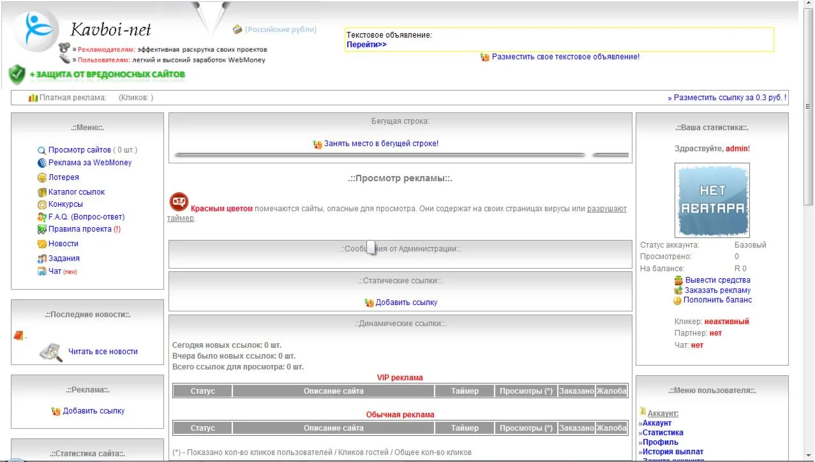Viewport: 815px width, 462px height.
Task: Click the НЕТ АВАТАРА avatar image
Action: tap(712, 200)
